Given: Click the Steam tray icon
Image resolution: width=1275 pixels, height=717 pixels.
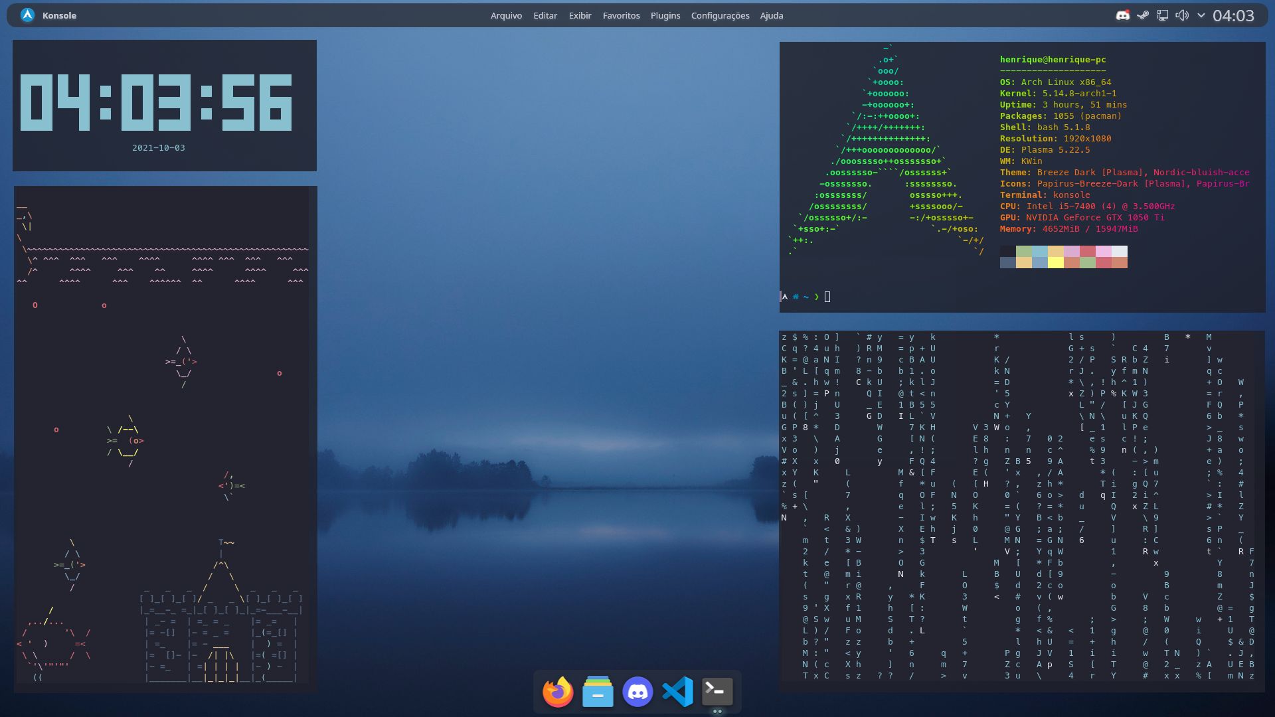Looking at the screenshot, I should 1143,15.
